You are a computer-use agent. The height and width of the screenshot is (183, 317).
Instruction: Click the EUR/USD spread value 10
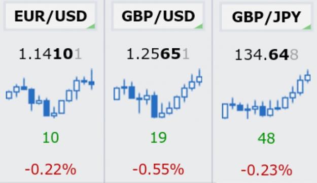click(x=51, y=138)
